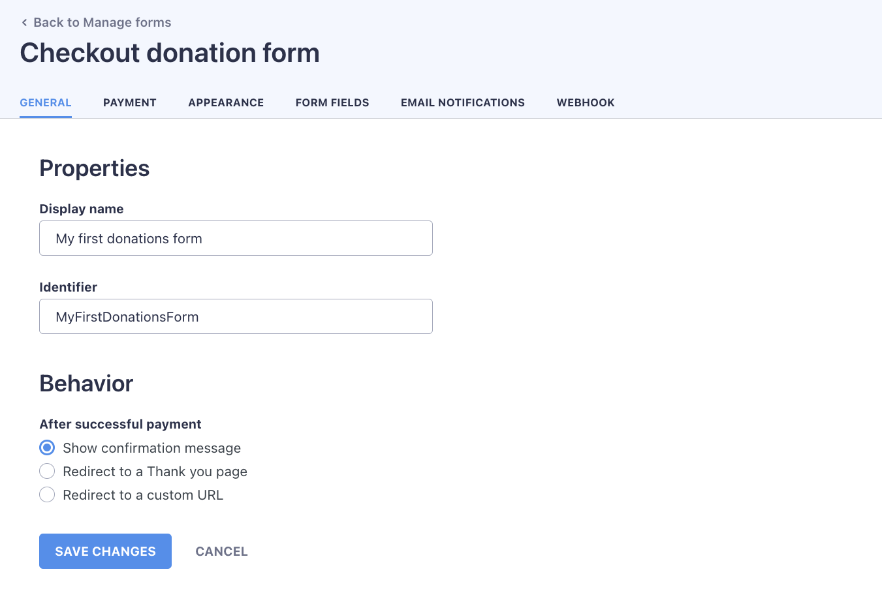Click the MyFirstDonationsForm identifier text
The width and height of the screenshot is (882, 606).
[127, 316]
